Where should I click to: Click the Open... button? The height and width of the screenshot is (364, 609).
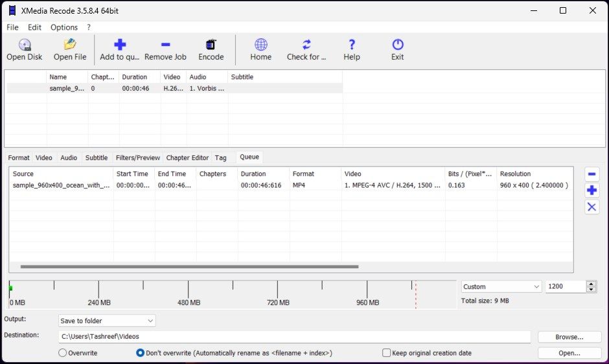tap(569, 353)
